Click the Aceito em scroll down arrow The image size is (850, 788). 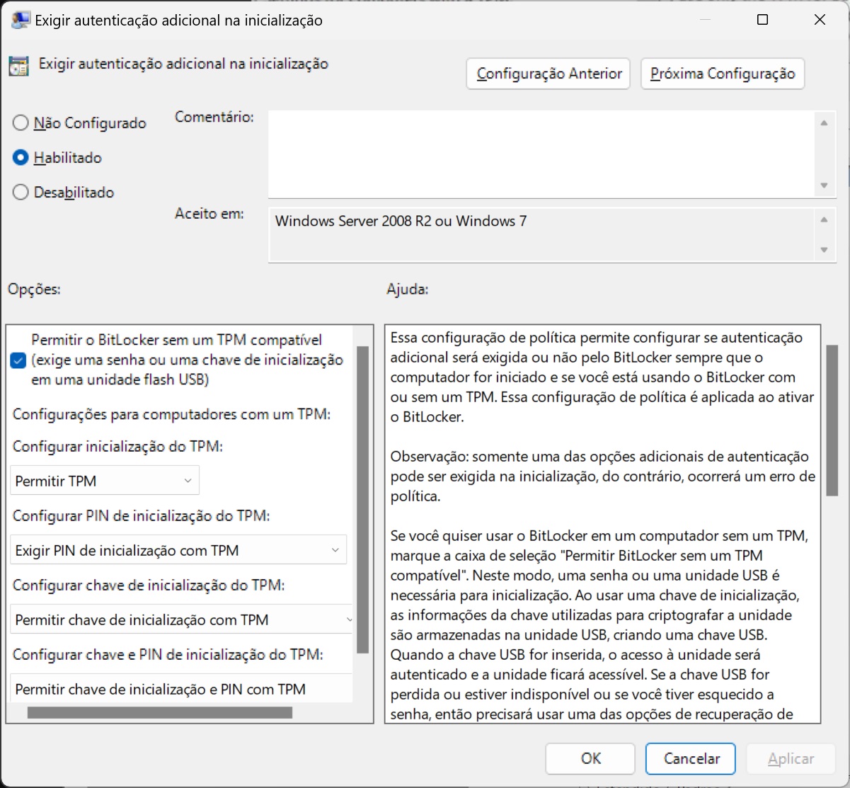pos(824,249)
